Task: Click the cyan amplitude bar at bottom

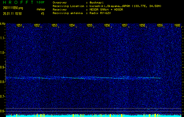Action: [x=88, y=116]
